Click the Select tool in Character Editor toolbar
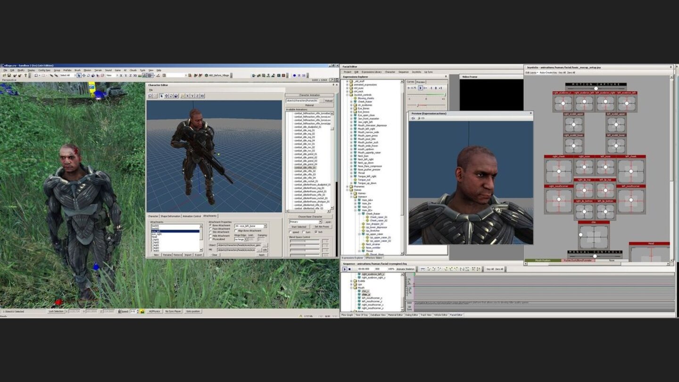This screenshot has width=679, height=382. (x=161, y=96)
